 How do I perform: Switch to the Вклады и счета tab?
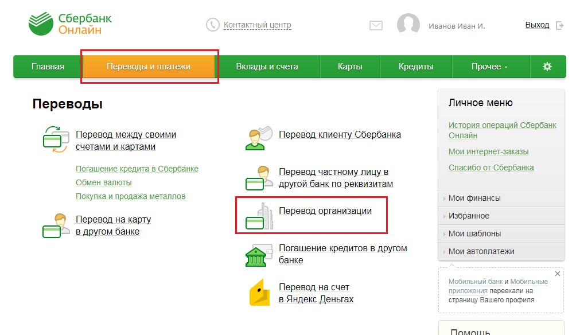point(267,67)
